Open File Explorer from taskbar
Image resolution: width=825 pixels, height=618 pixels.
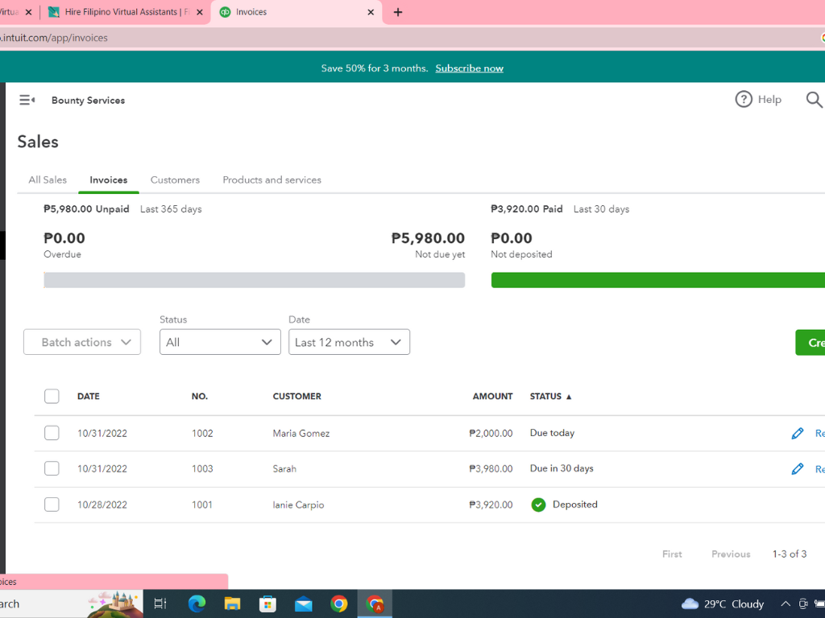[x=232, y=604]
